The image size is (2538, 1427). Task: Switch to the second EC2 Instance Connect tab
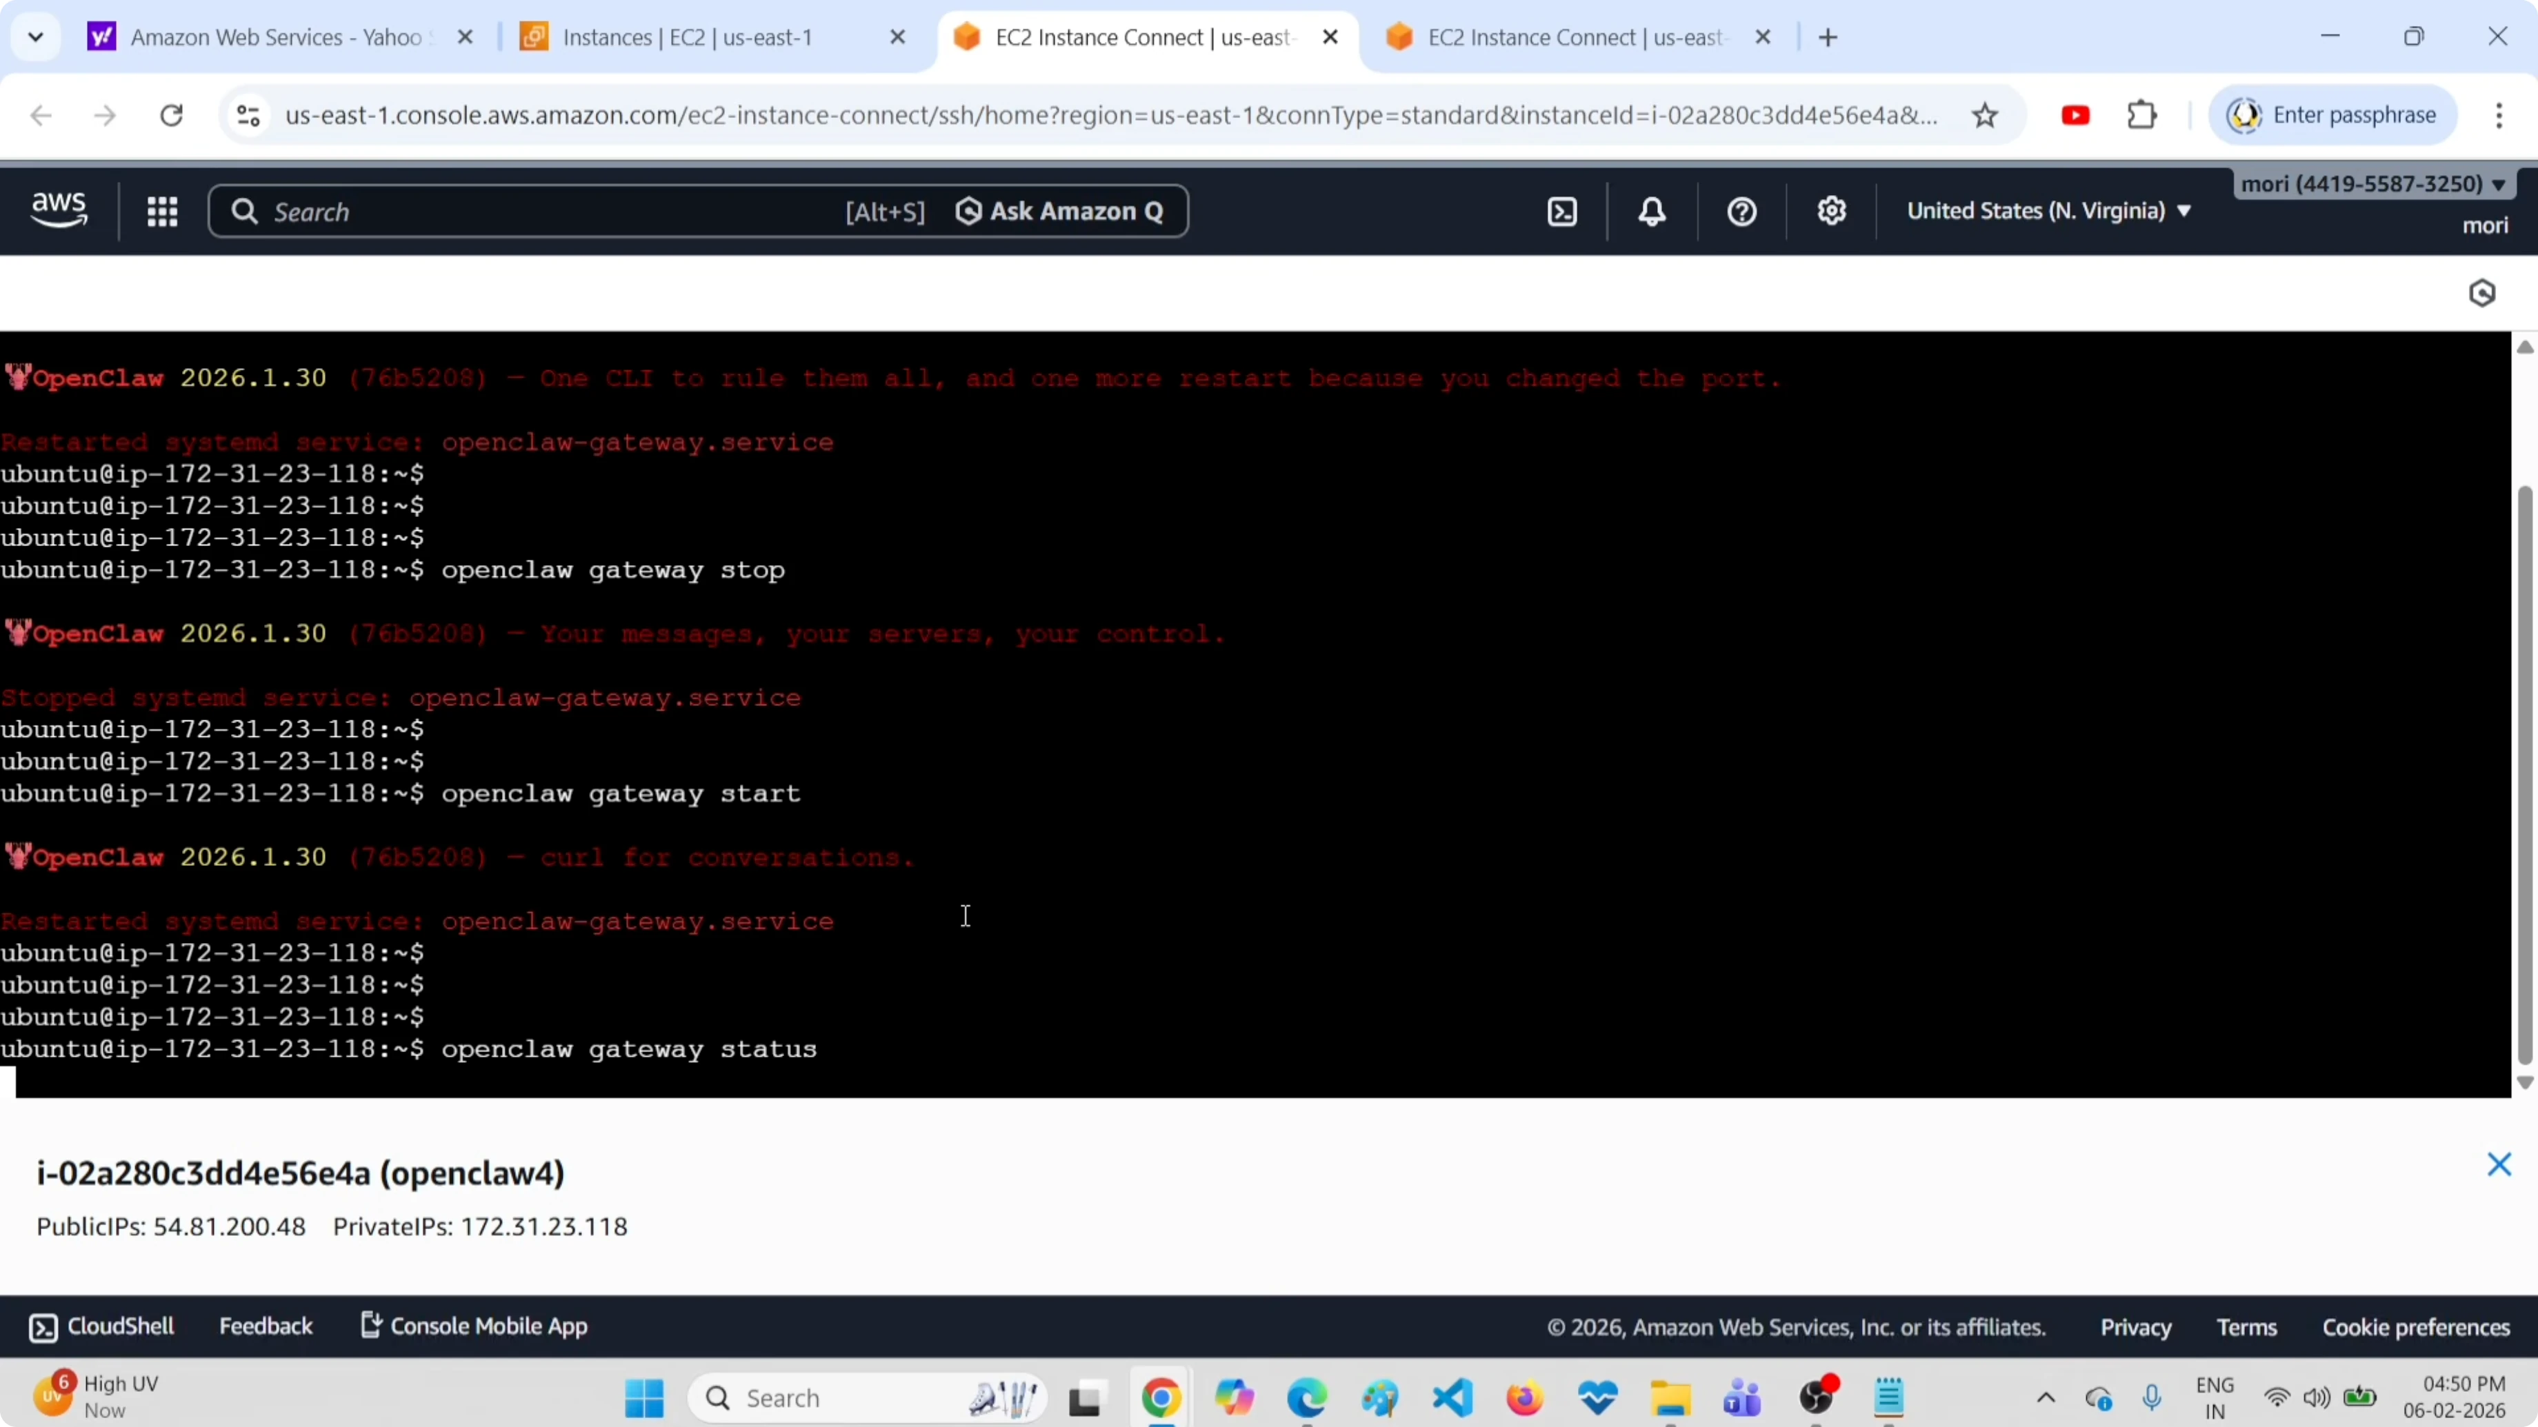[x=1577, y=37]
